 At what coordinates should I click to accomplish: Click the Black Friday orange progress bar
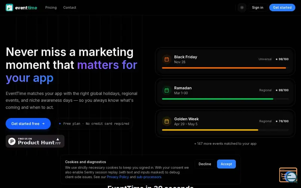click(224, 68)
